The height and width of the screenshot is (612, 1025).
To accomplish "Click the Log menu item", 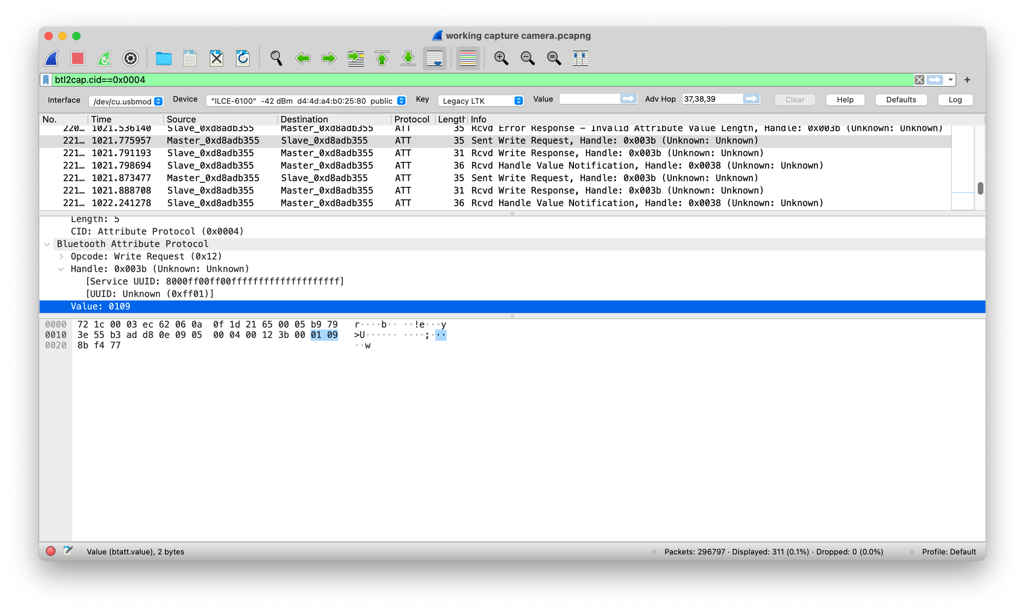I will pos(955,100).
